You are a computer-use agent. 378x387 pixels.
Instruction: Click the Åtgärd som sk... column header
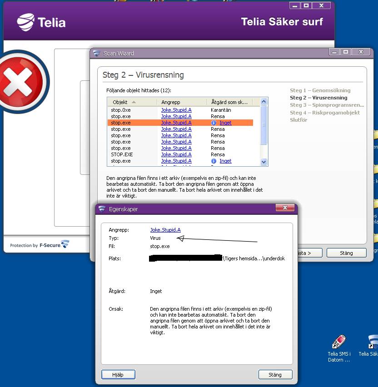click(229, 102)
